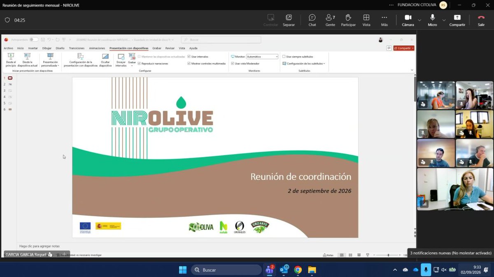
Task: Open File Explorer from the taskbar
Action: (x=312, y=270)
